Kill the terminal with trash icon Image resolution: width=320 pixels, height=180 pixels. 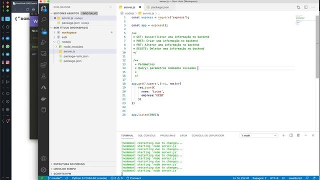[298, 135]
